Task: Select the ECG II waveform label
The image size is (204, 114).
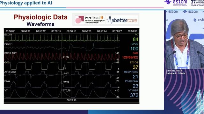Action: pos(8,35)
